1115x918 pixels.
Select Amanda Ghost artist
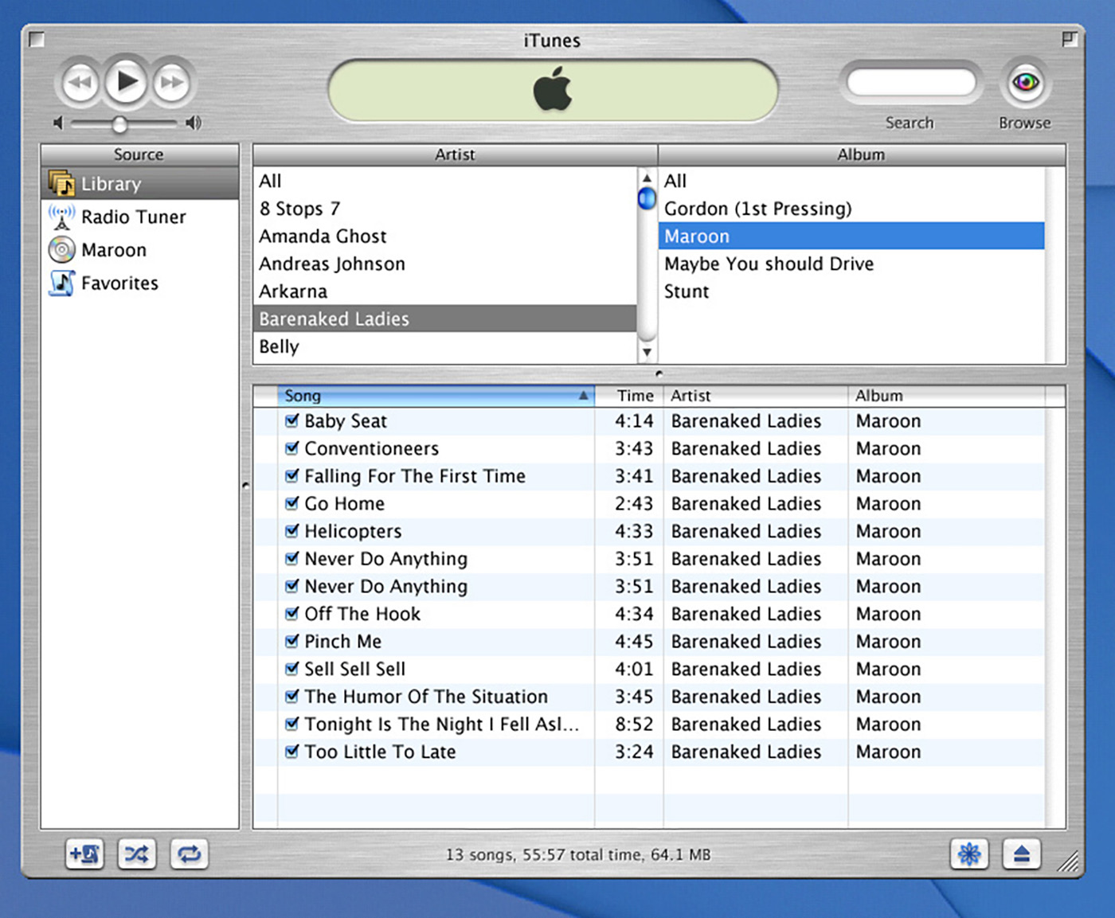point(445,236)
